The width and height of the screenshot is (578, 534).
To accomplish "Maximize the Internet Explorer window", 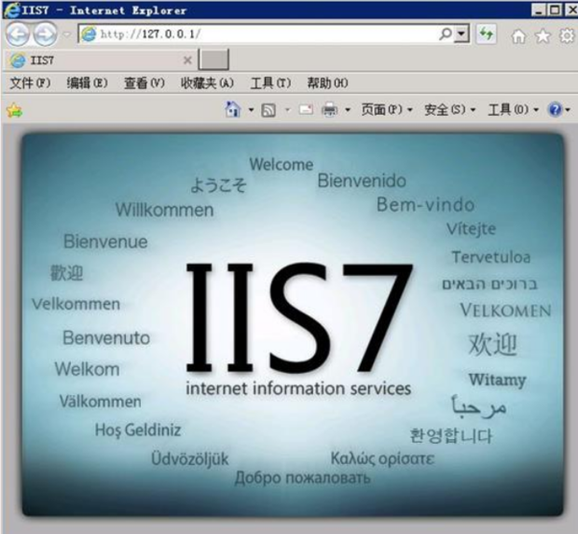I will point(555,9).
